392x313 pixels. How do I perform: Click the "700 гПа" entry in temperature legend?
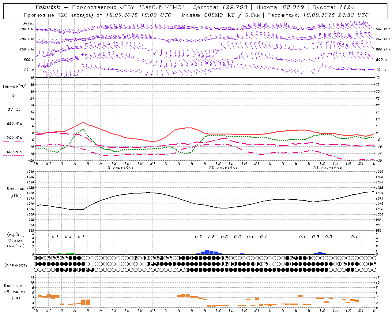14,138
